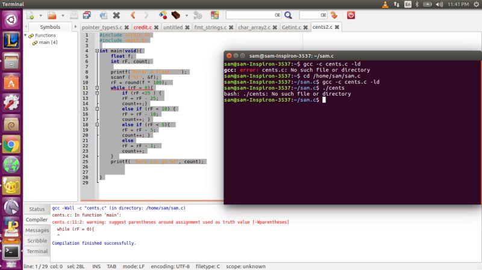Viewport: 482px width, 270px height.
Task: Fold the if block at line 12
Action: 97,93
